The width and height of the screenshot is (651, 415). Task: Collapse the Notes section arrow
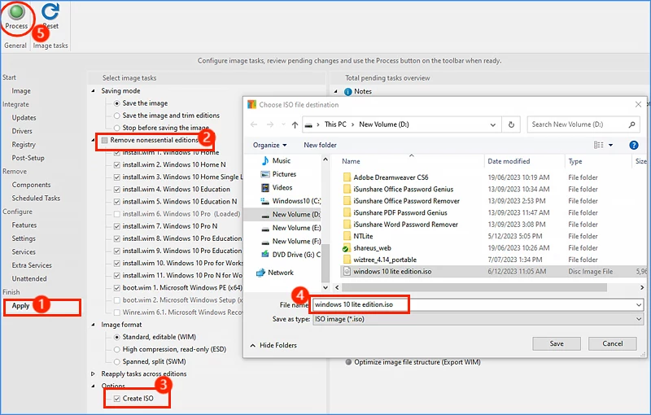(x=336, y=91)
